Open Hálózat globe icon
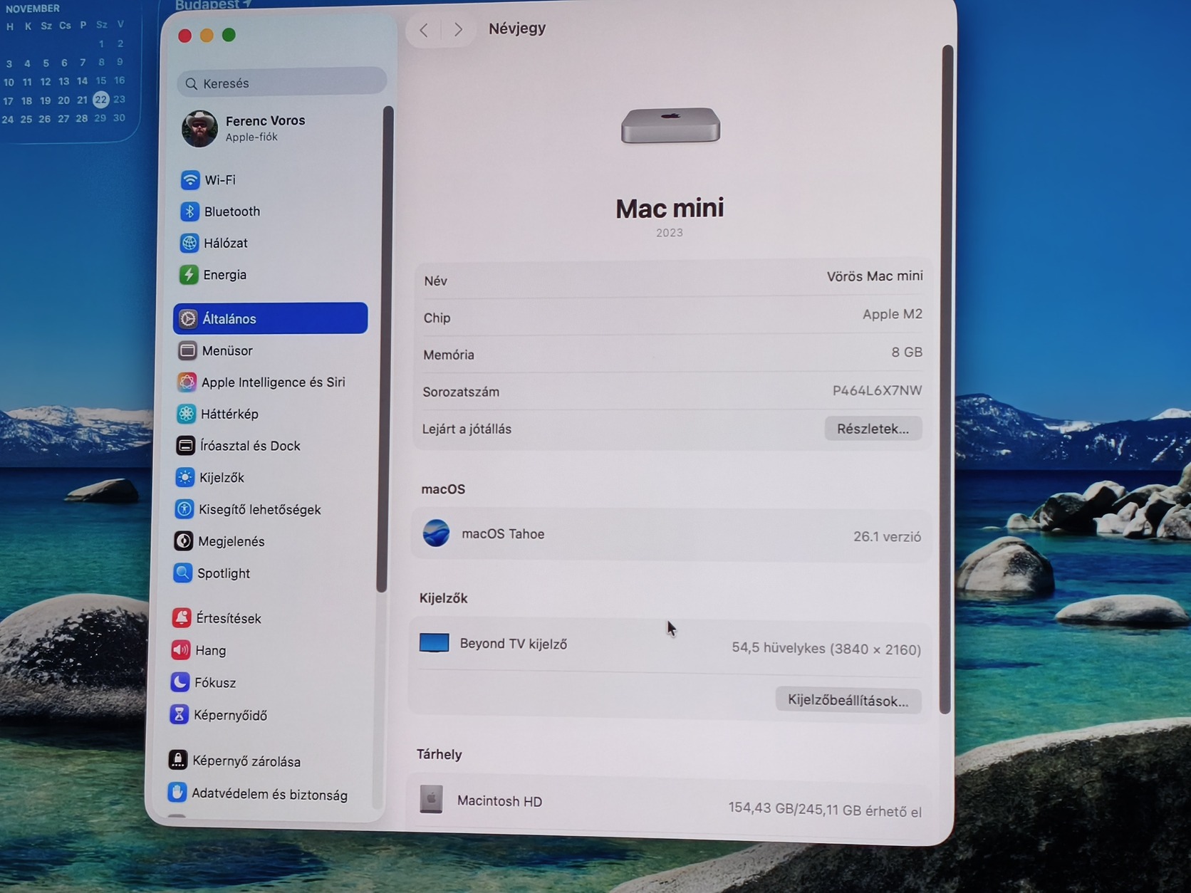The width and height of the screenshot is (1191, 893). click(189, 243)
